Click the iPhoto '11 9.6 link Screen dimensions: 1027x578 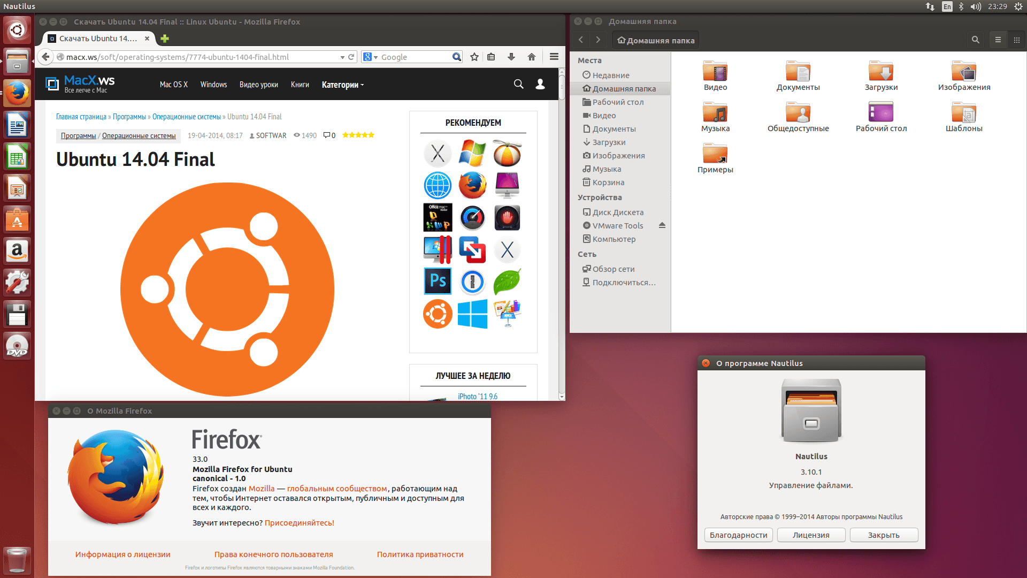(478, 397)
